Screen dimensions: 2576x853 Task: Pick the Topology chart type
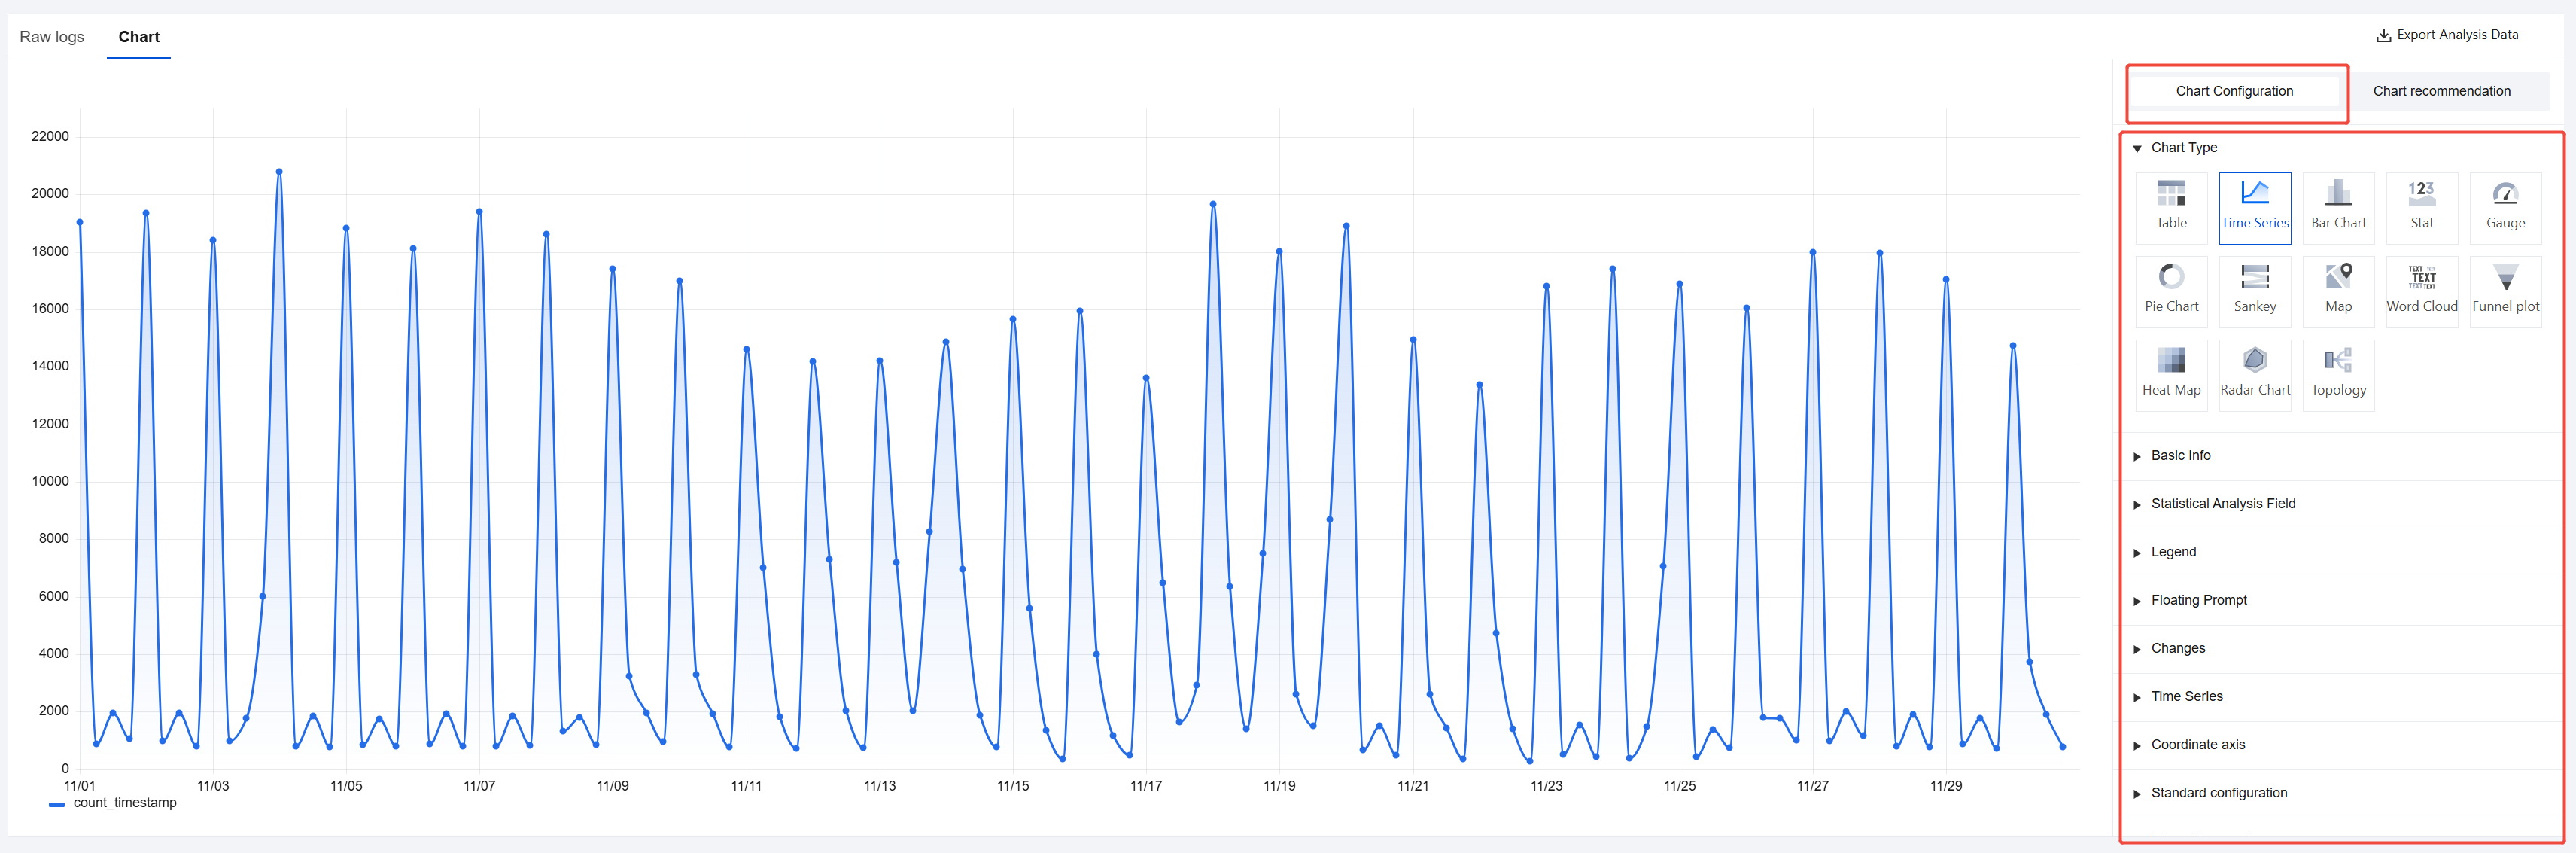(x=2337, y=373)
